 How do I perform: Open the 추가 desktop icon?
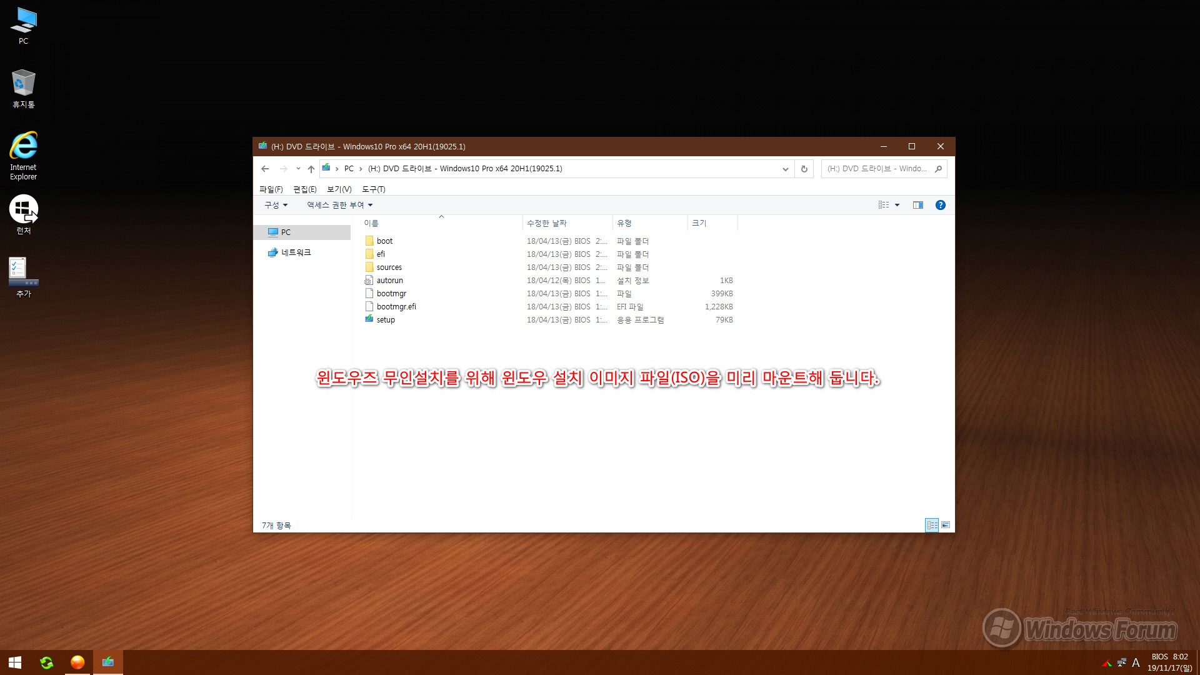tap(23, 277)
